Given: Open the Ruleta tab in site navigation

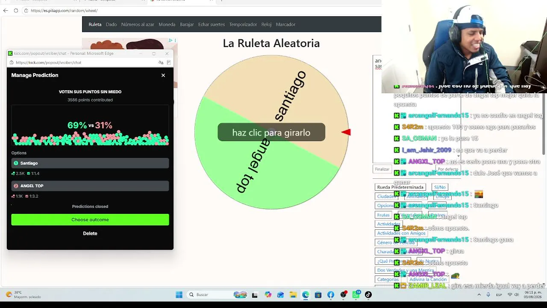Looking at the screenshot, I should pyautogui.click(x=95, y=24).
